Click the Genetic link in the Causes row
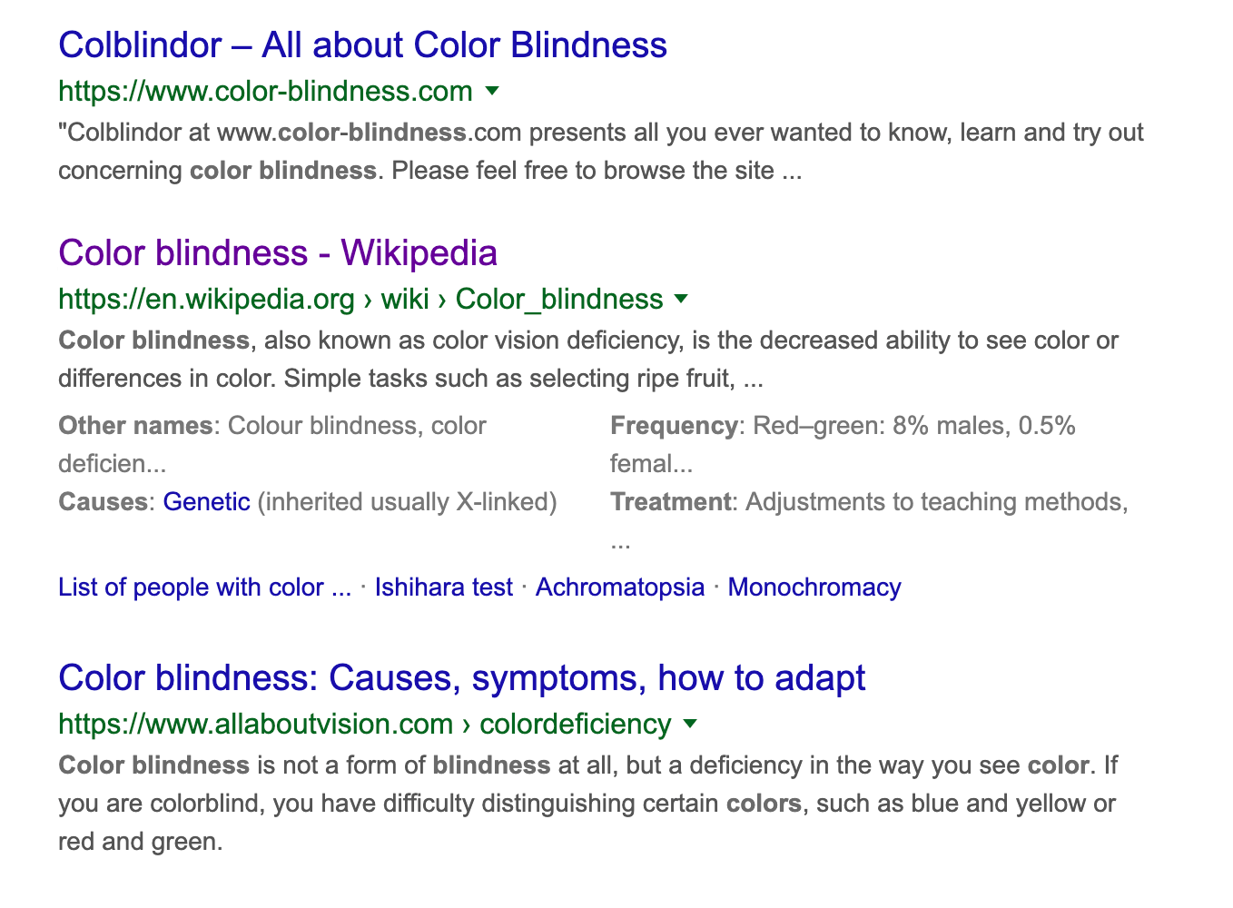Screen dimensions: 1233x908 tap(206, 501)
